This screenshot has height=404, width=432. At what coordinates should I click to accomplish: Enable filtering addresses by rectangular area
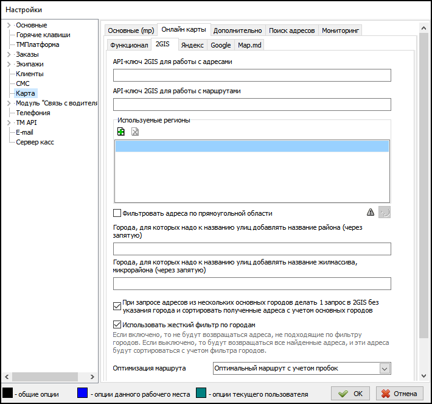pos(117,213)
